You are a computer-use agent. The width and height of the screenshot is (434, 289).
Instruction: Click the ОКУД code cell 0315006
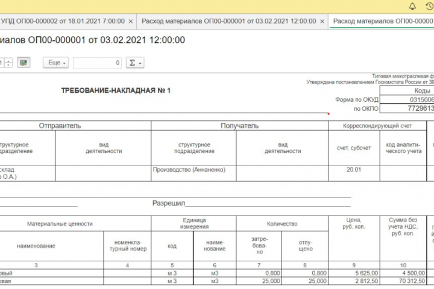pos(407,99)
